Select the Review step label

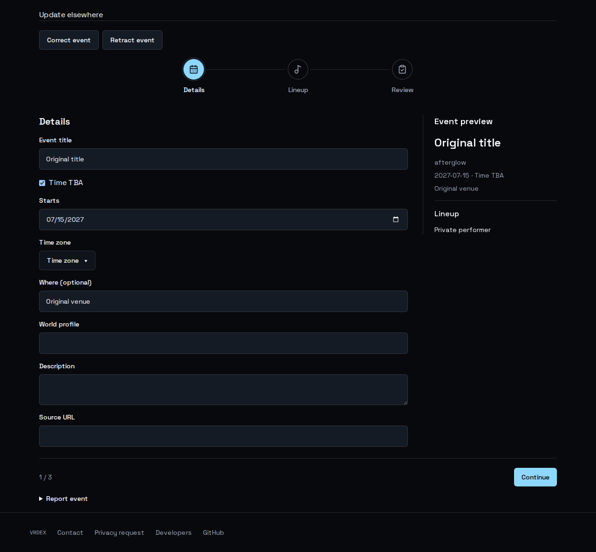tap(402, 90)
